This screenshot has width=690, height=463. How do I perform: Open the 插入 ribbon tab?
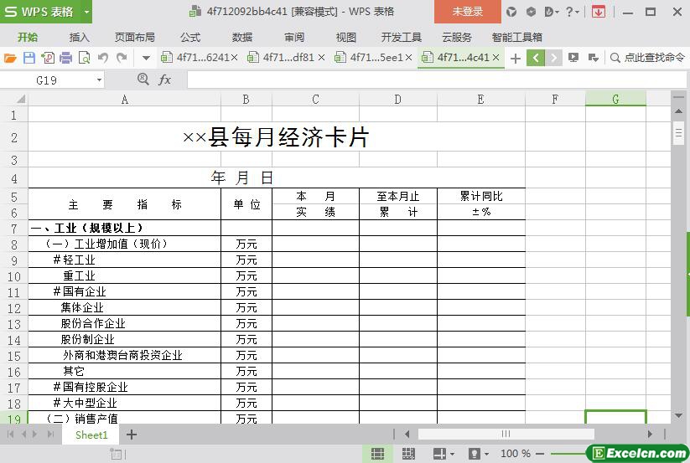point(79,38)
